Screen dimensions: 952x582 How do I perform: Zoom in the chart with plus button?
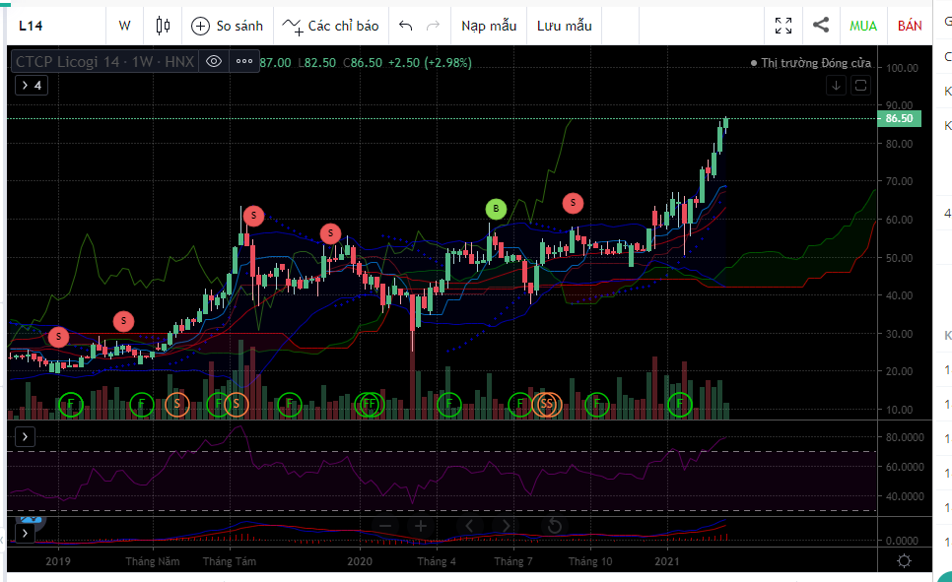pos(421,526)
